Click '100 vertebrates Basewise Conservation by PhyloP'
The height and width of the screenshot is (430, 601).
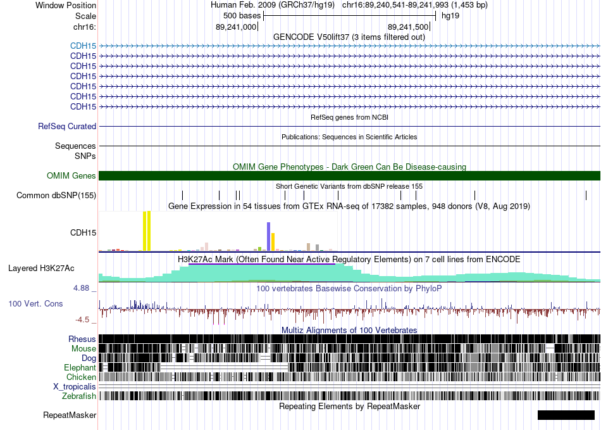tap(349, 288)
